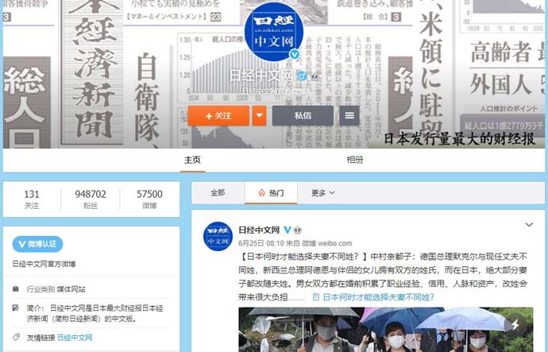Switch to the 相册 tab

click(355, 160)
